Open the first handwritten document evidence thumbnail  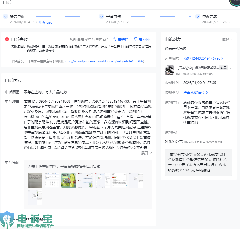tap(35, 180)
